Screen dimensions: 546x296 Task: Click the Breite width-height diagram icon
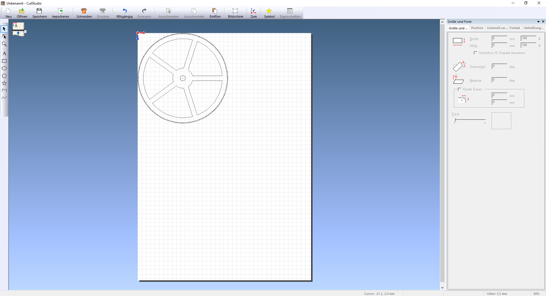pos(459,42)
